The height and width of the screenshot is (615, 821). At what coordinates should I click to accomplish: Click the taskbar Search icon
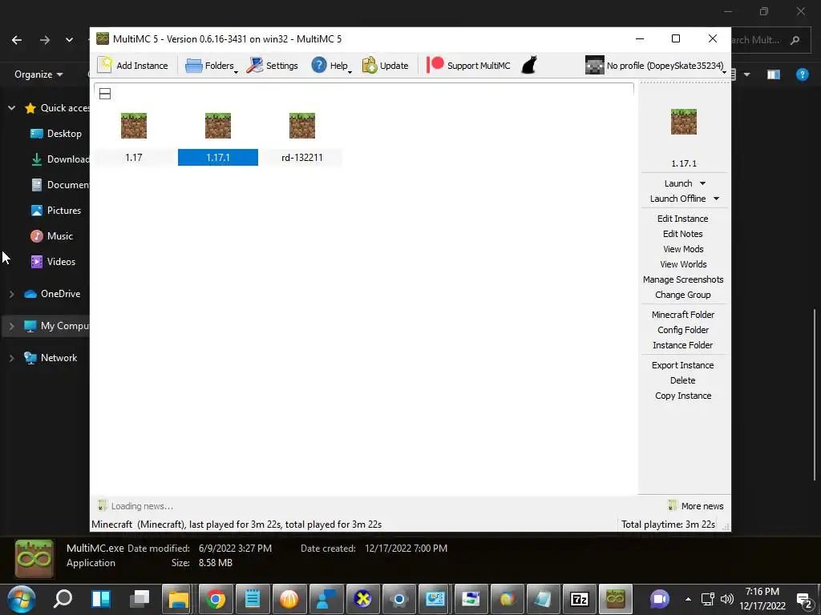pos(63,598)
